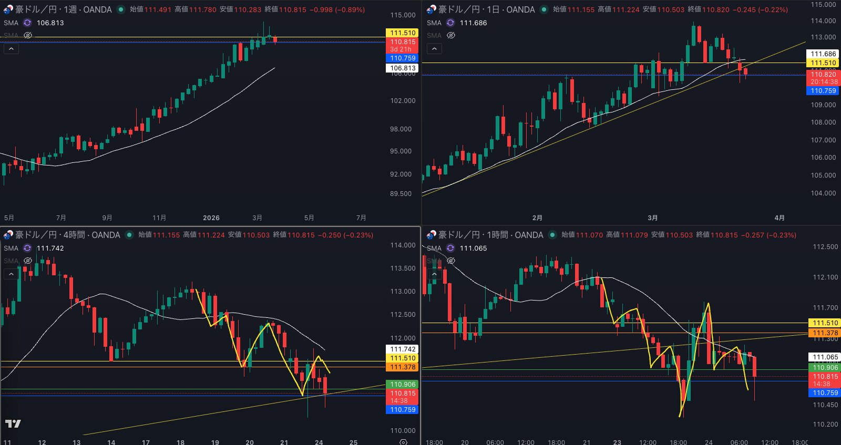Select the visible SMA label on the 1-hour chart
Image resolution: width=841 pixels, height=445 pixels.
click(x=434, y=248)
